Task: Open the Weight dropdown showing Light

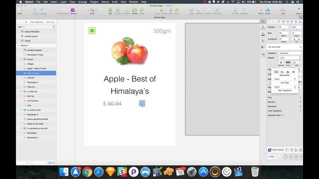Action: (x=290, y=58)
